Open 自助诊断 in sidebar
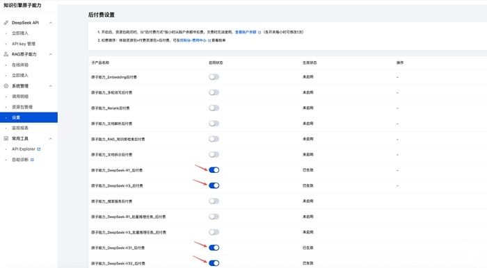Image resolution: width=487 pixels, height=268 pixels. point(20,160)
